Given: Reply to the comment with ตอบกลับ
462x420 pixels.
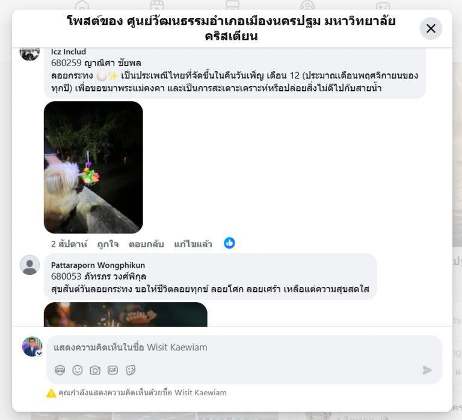Looking at the screenshot, I should coord(146,244).
